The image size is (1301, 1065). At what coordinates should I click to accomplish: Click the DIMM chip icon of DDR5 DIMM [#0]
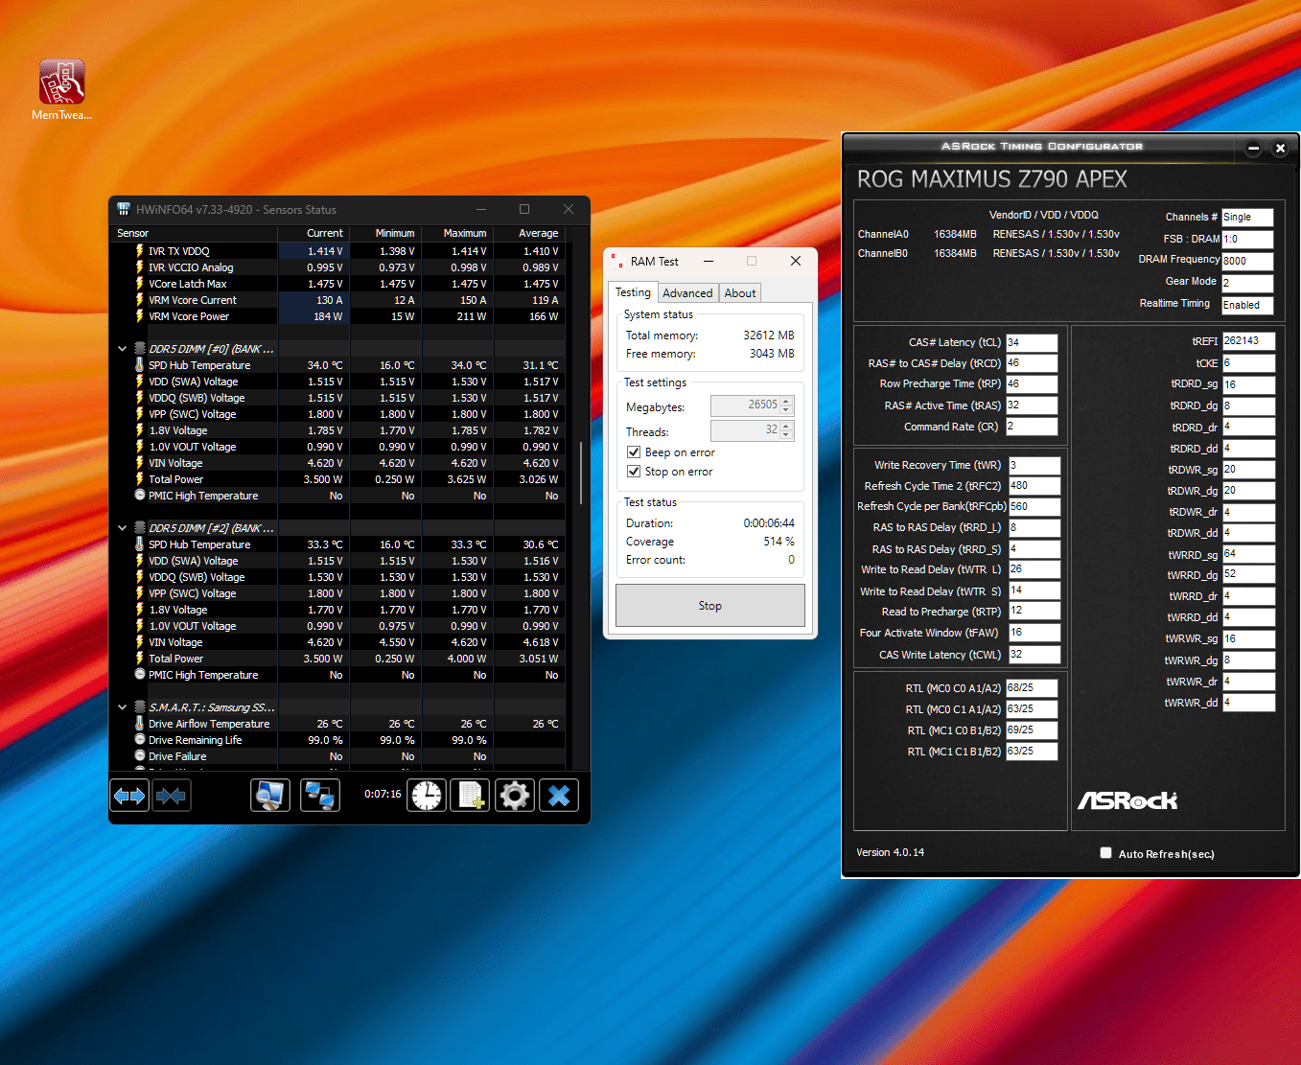[140, 349]
